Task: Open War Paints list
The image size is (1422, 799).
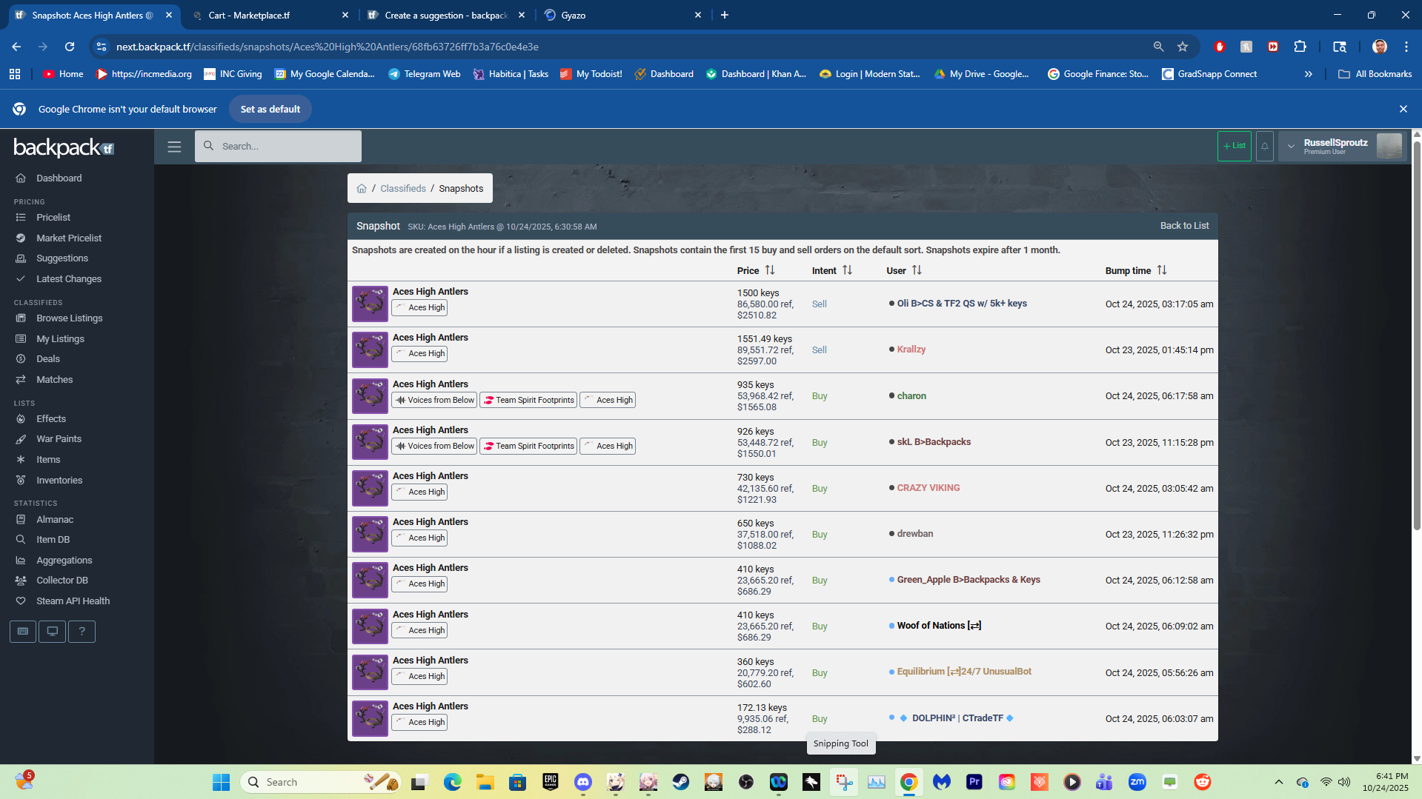Action: [x=59, y=439]
